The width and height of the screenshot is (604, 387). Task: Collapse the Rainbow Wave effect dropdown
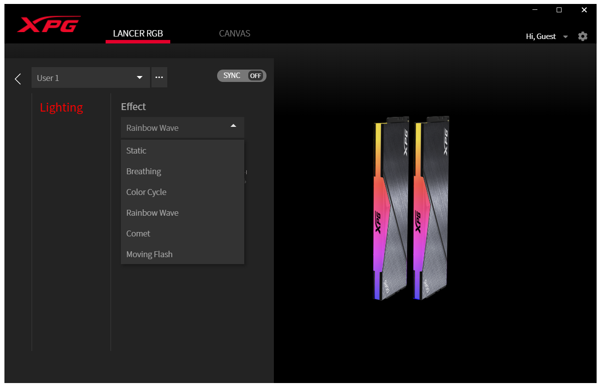[x=183, y=127]
